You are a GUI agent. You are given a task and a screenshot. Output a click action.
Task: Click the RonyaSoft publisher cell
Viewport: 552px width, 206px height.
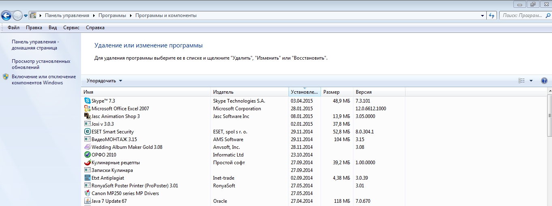(x=224, y=185)
